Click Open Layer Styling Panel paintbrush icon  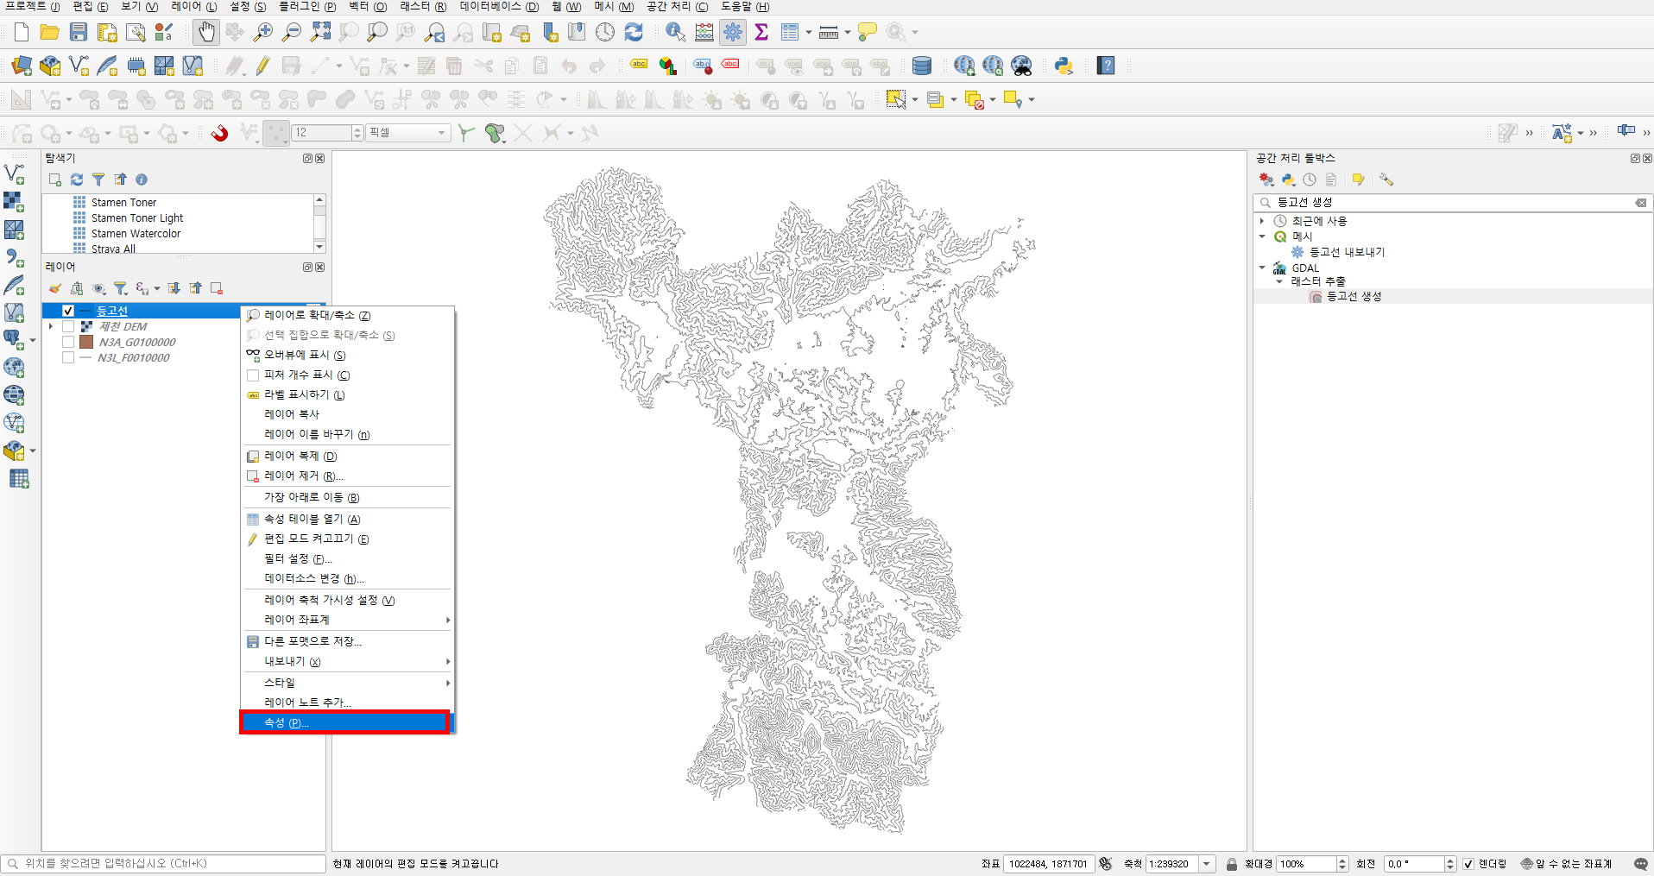coord(55,288)
